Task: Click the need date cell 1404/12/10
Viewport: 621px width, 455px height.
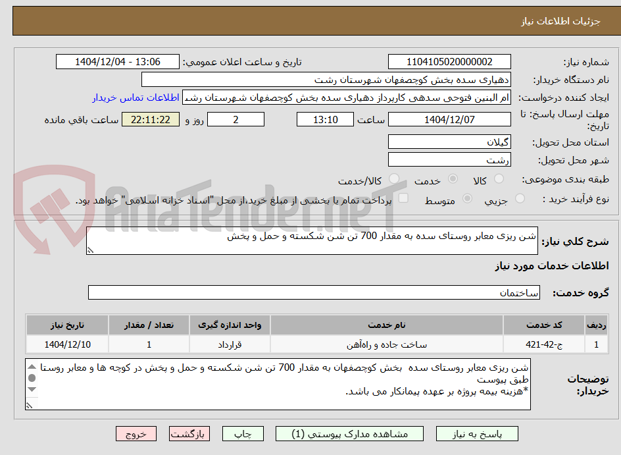Action: [67, 344]
